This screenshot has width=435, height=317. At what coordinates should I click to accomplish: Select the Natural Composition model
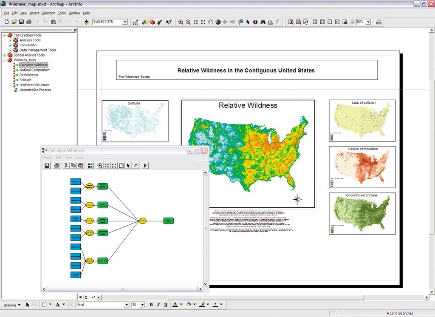34,70
